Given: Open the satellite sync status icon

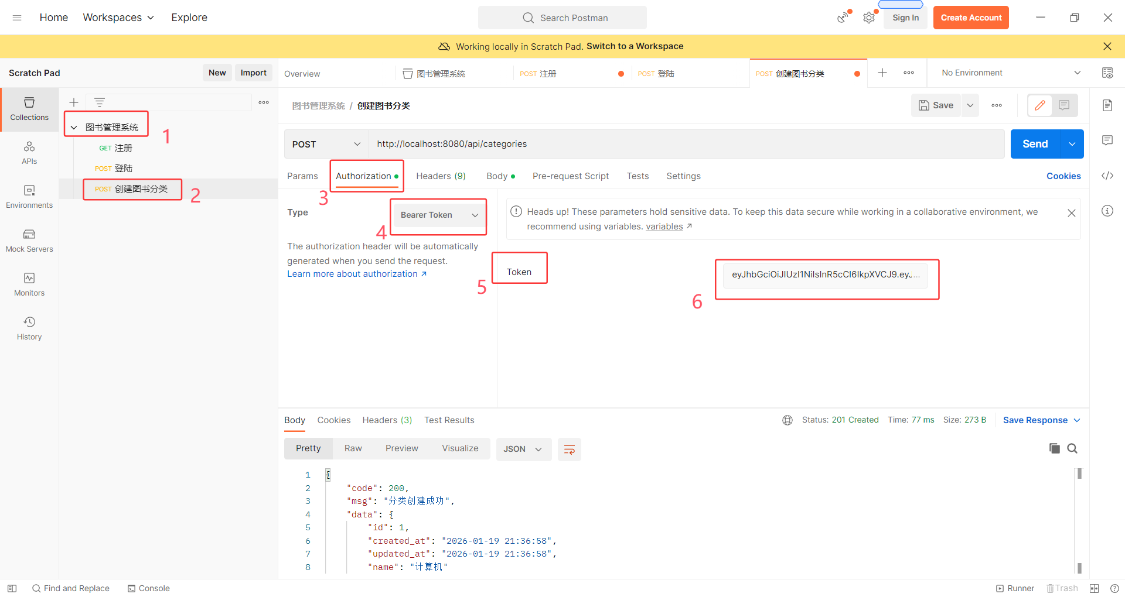Looking at the screenshot, I should (x=843, y=18).
